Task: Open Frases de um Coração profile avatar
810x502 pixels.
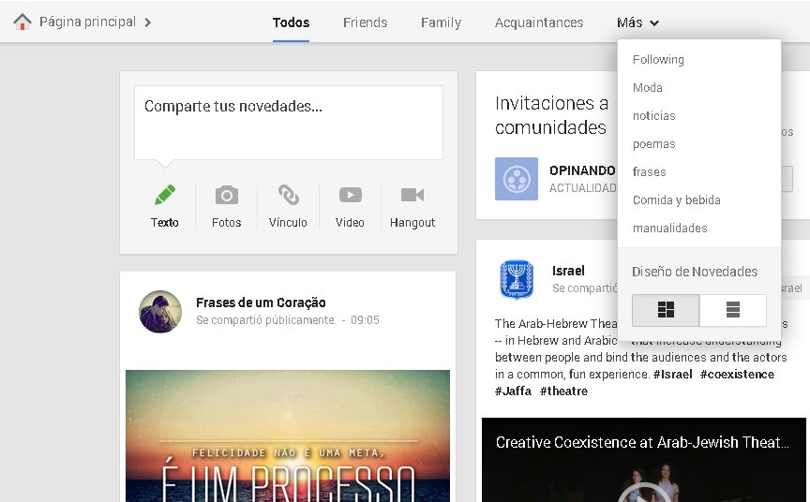Action: pos(160,312)
